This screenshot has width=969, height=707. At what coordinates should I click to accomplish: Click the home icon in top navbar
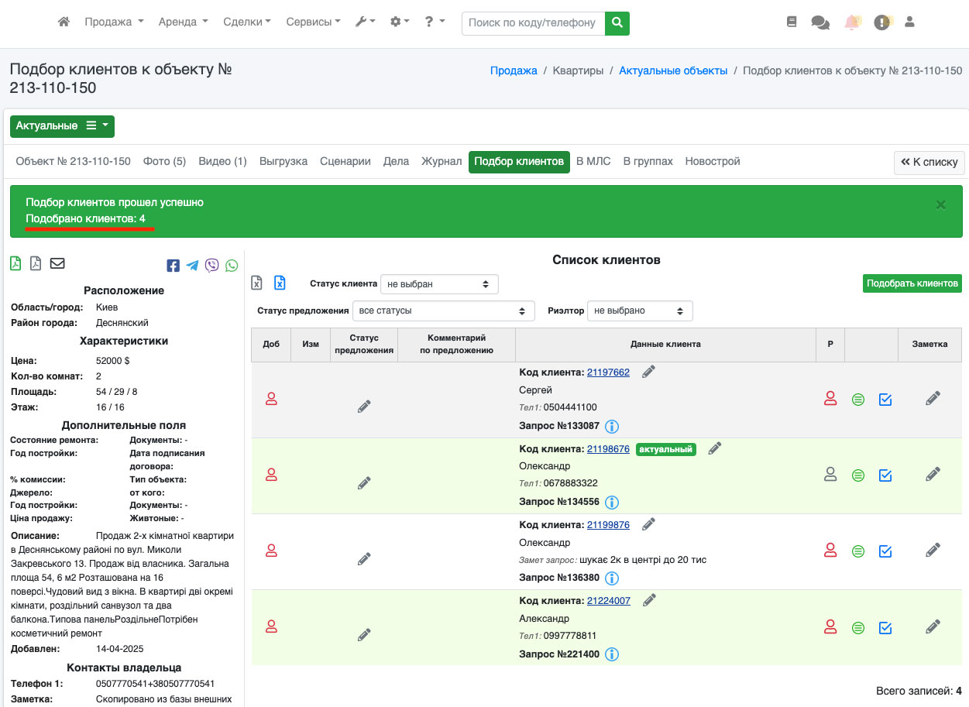coord(64,22)
